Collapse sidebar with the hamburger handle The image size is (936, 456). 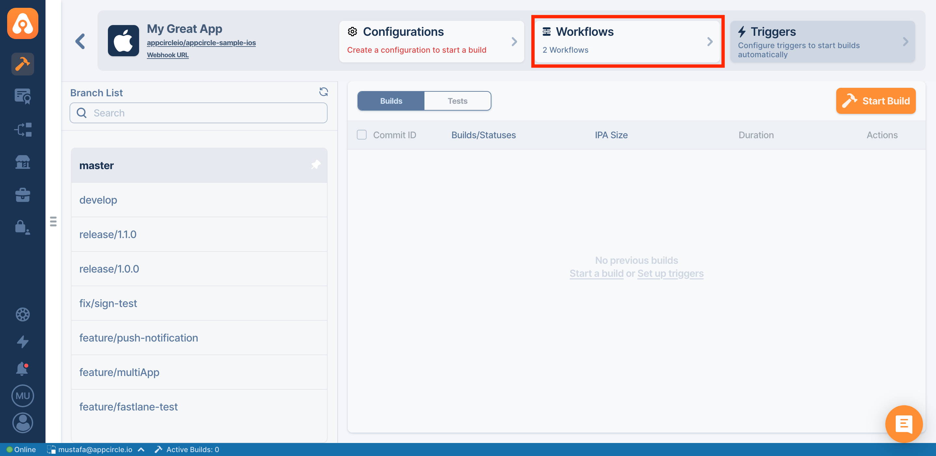point(53,221)
